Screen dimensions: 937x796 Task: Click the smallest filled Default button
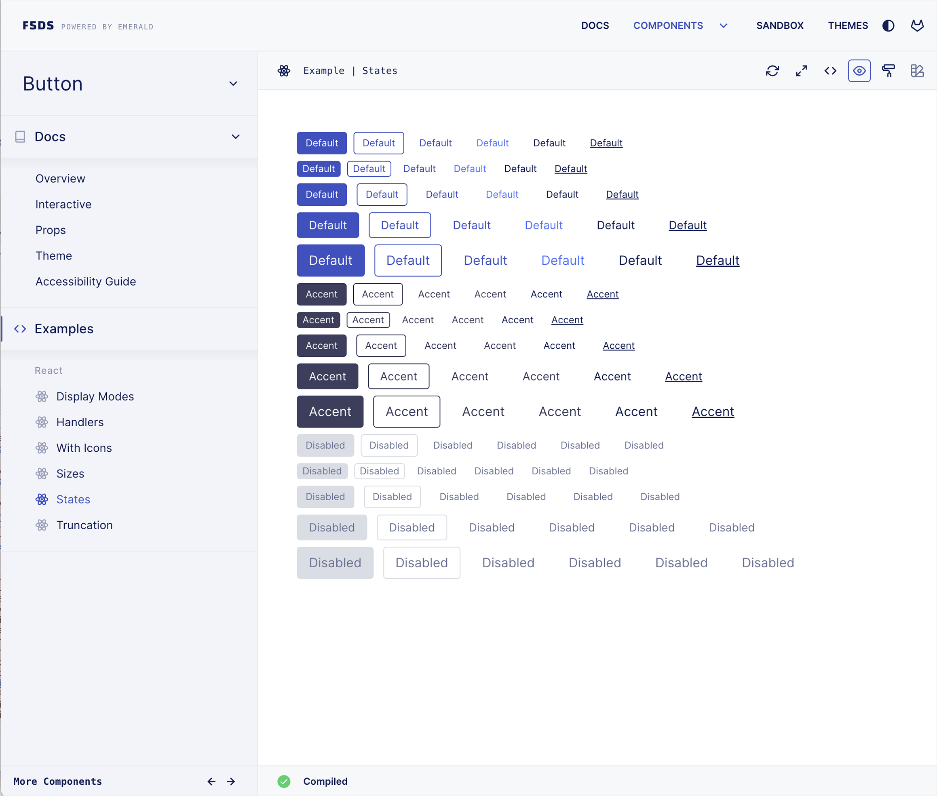coord(318,169)
